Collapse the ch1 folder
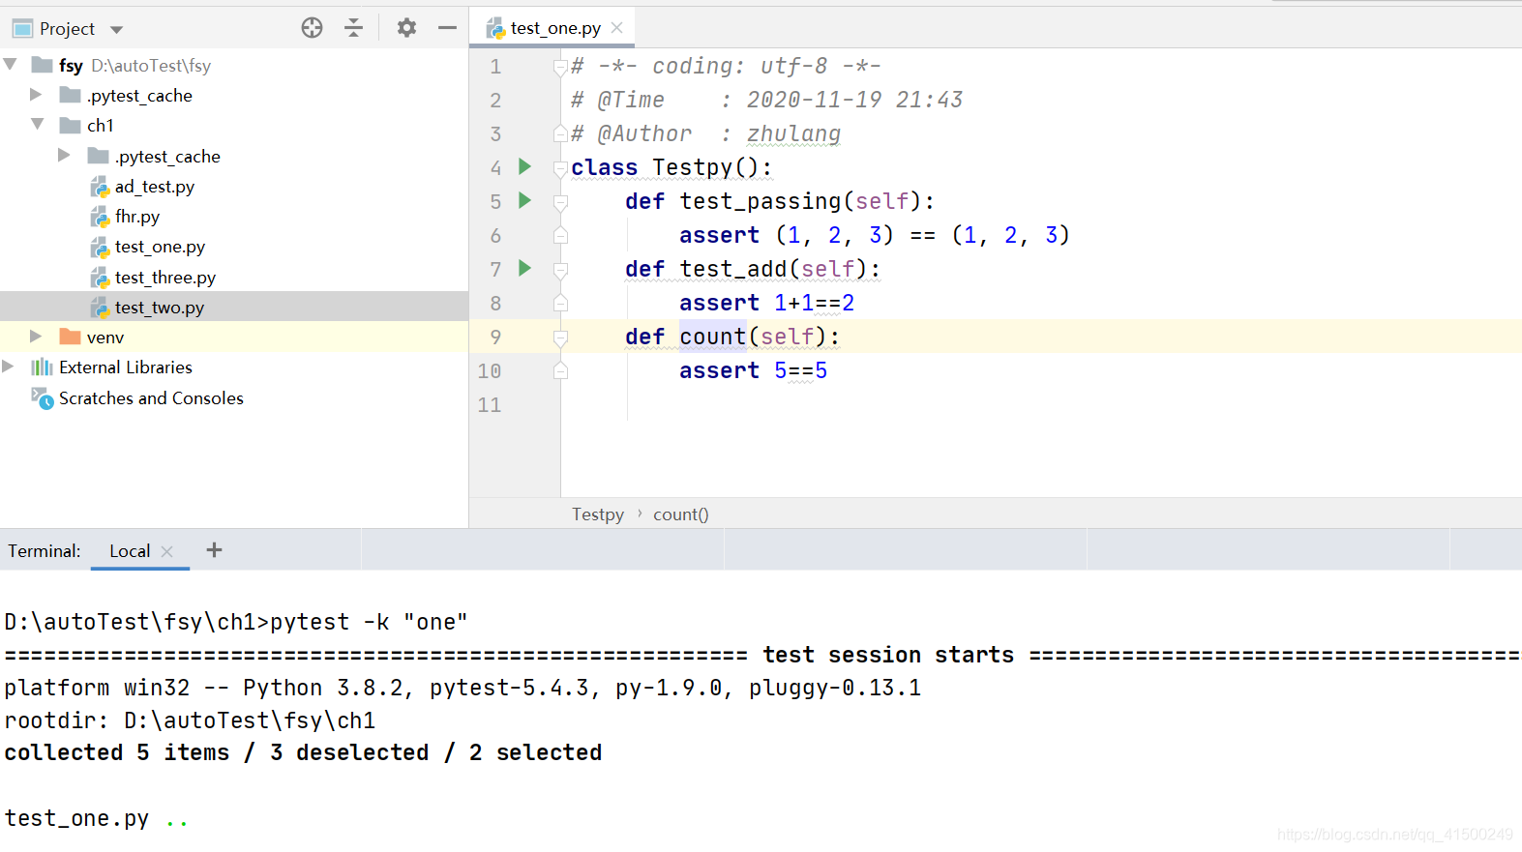This screenshot has height=852, width=1522. click(38, 124)
